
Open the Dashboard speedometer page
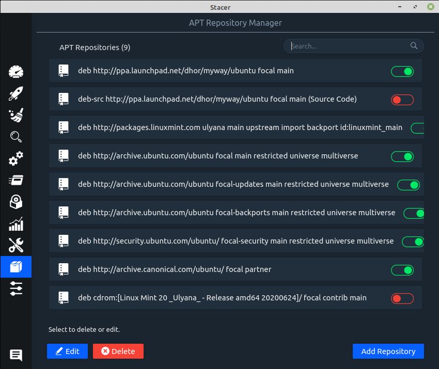click(x=16, y=72)
